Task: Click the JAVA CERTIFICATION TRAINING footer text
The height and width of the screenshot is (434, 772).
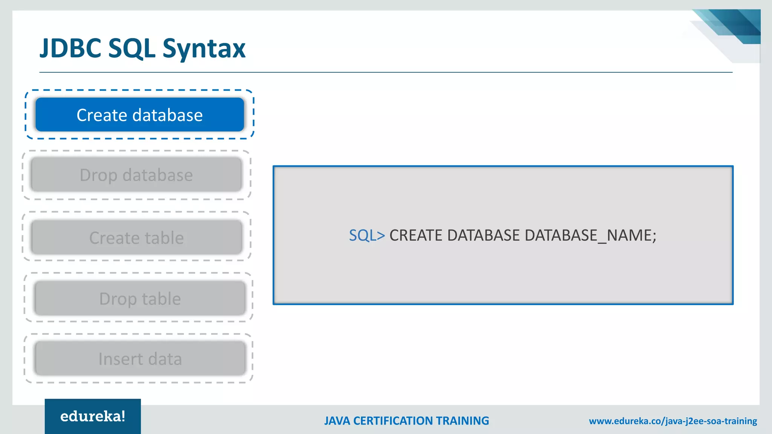Action: coord(406,421)
